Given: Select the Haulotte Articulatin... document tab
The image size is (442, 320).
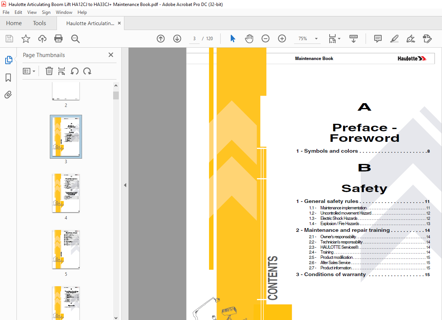Looking at the screenshot, I should (90, 23).
